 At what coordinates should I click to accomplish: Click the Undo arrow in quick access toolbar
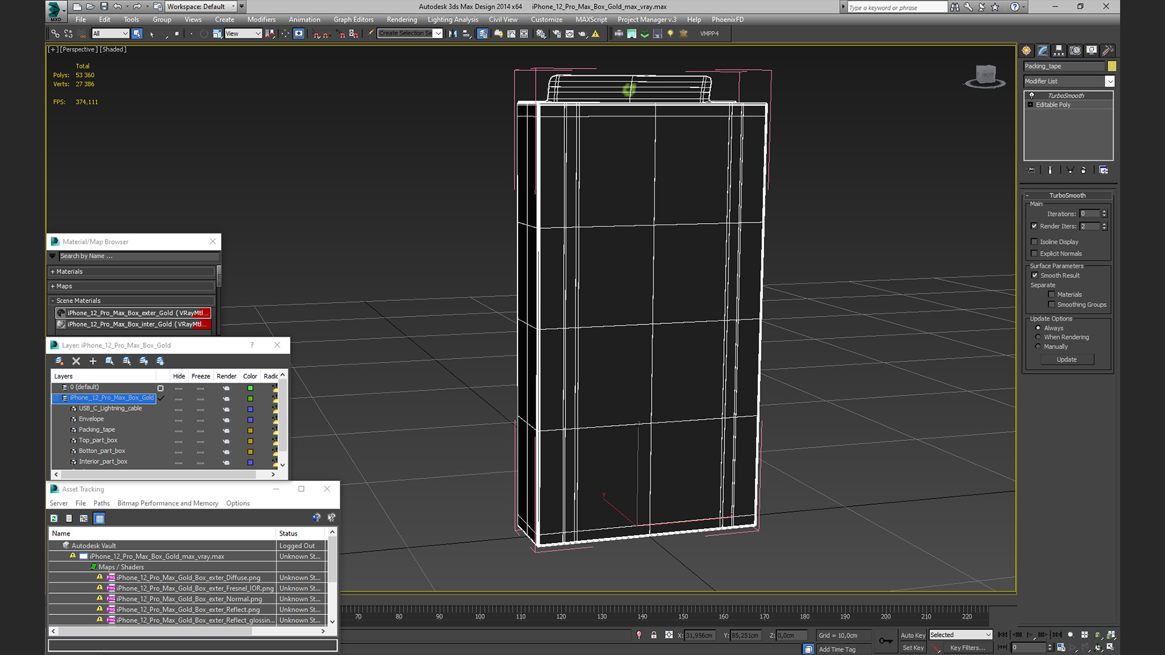pyautogui.click(x=117, y=7)
